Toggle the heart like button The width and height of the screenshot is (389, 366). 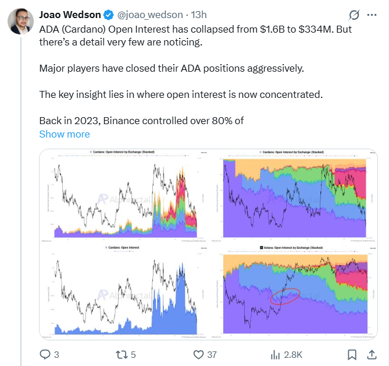click(198, 354)
